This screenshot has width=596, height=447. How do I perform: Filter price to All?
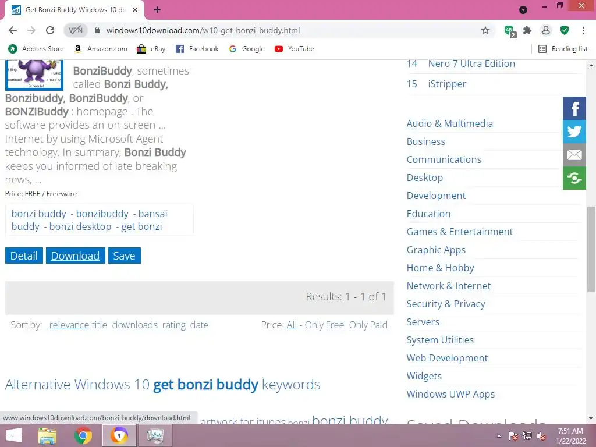click(x=292, y=325)
